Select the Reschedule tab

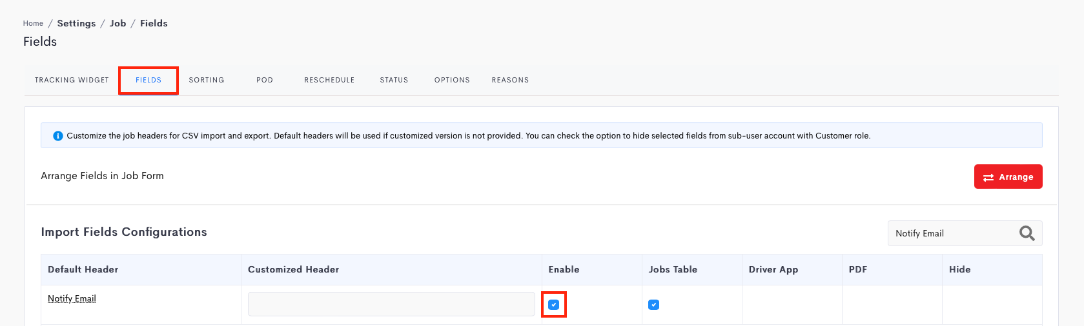tap(329, 80)
